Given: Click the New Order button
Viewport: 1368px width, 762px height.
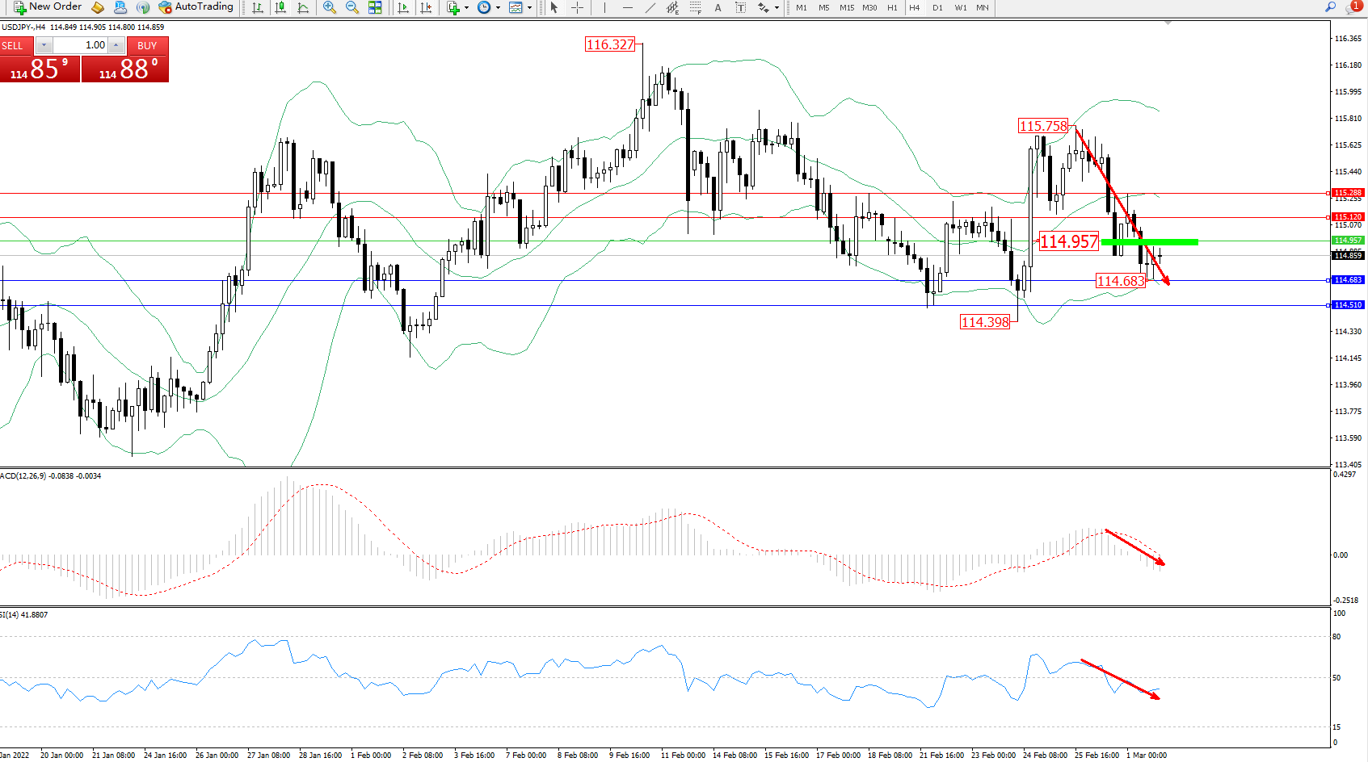Looking at the screenshot, I should point(48,7).
